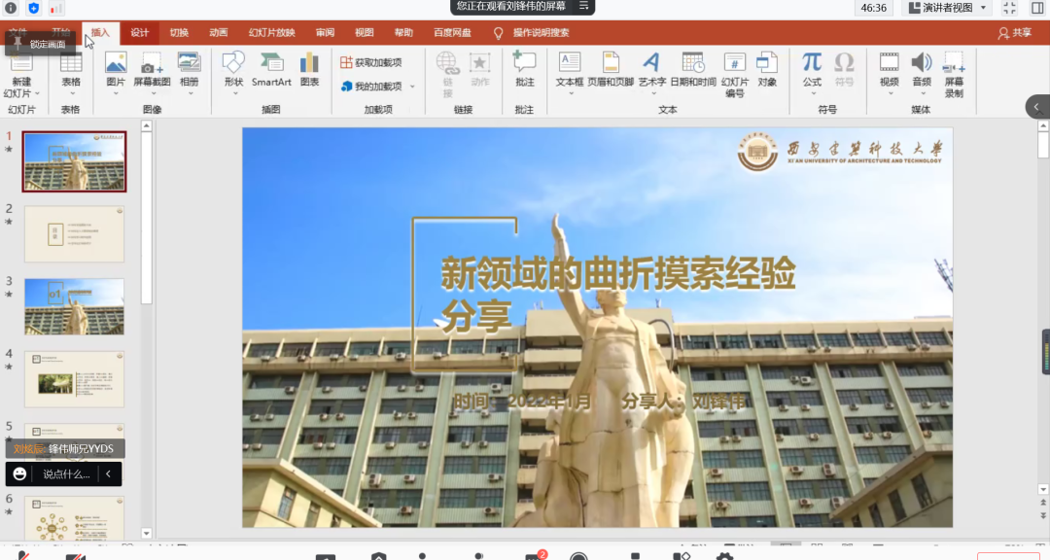
Task: Toggle the 锁定画面 pin button
Action: (x=40, y=44)
